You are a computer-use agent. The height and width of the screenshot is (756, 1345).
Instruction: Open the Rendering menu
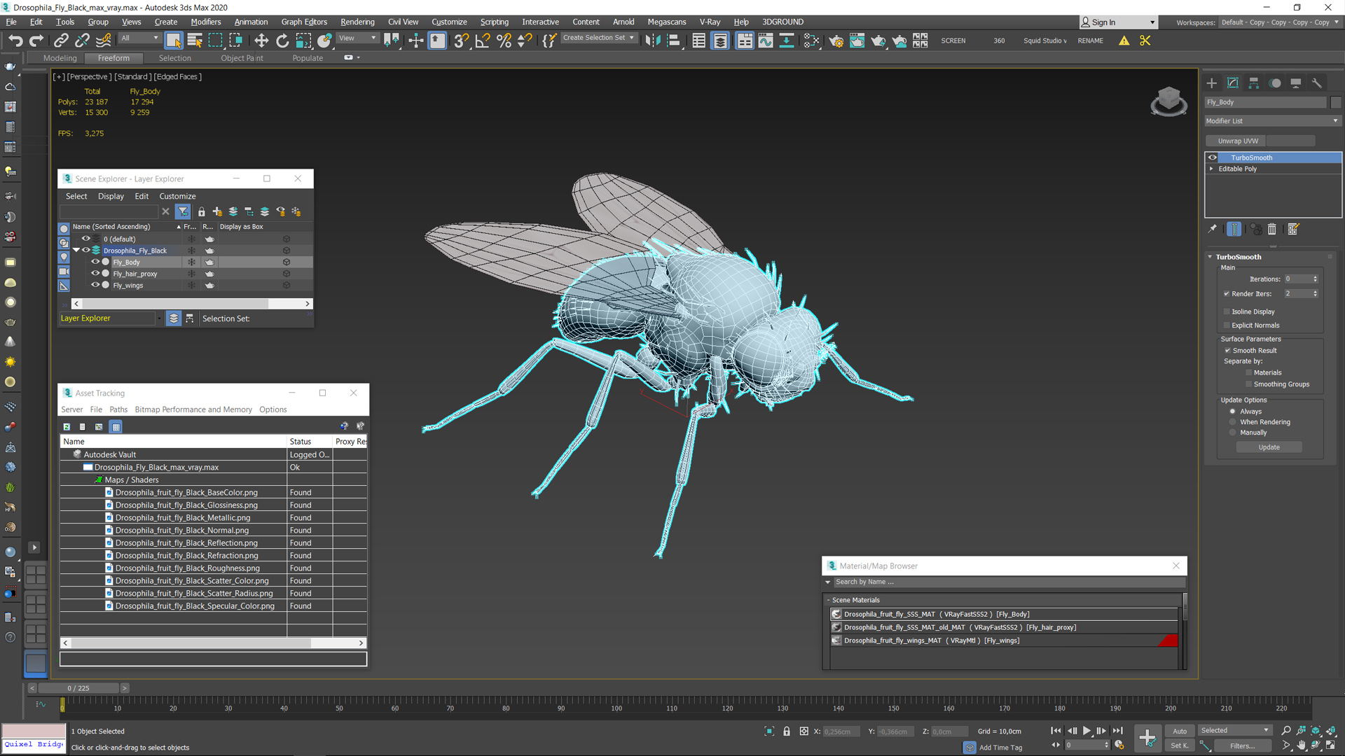(x=357, y=22)
